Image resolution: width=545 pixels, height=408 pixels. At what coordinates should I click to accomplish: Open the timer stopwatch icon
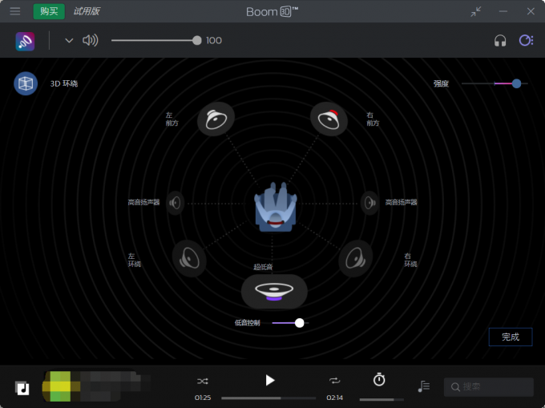tap(379, 380)
